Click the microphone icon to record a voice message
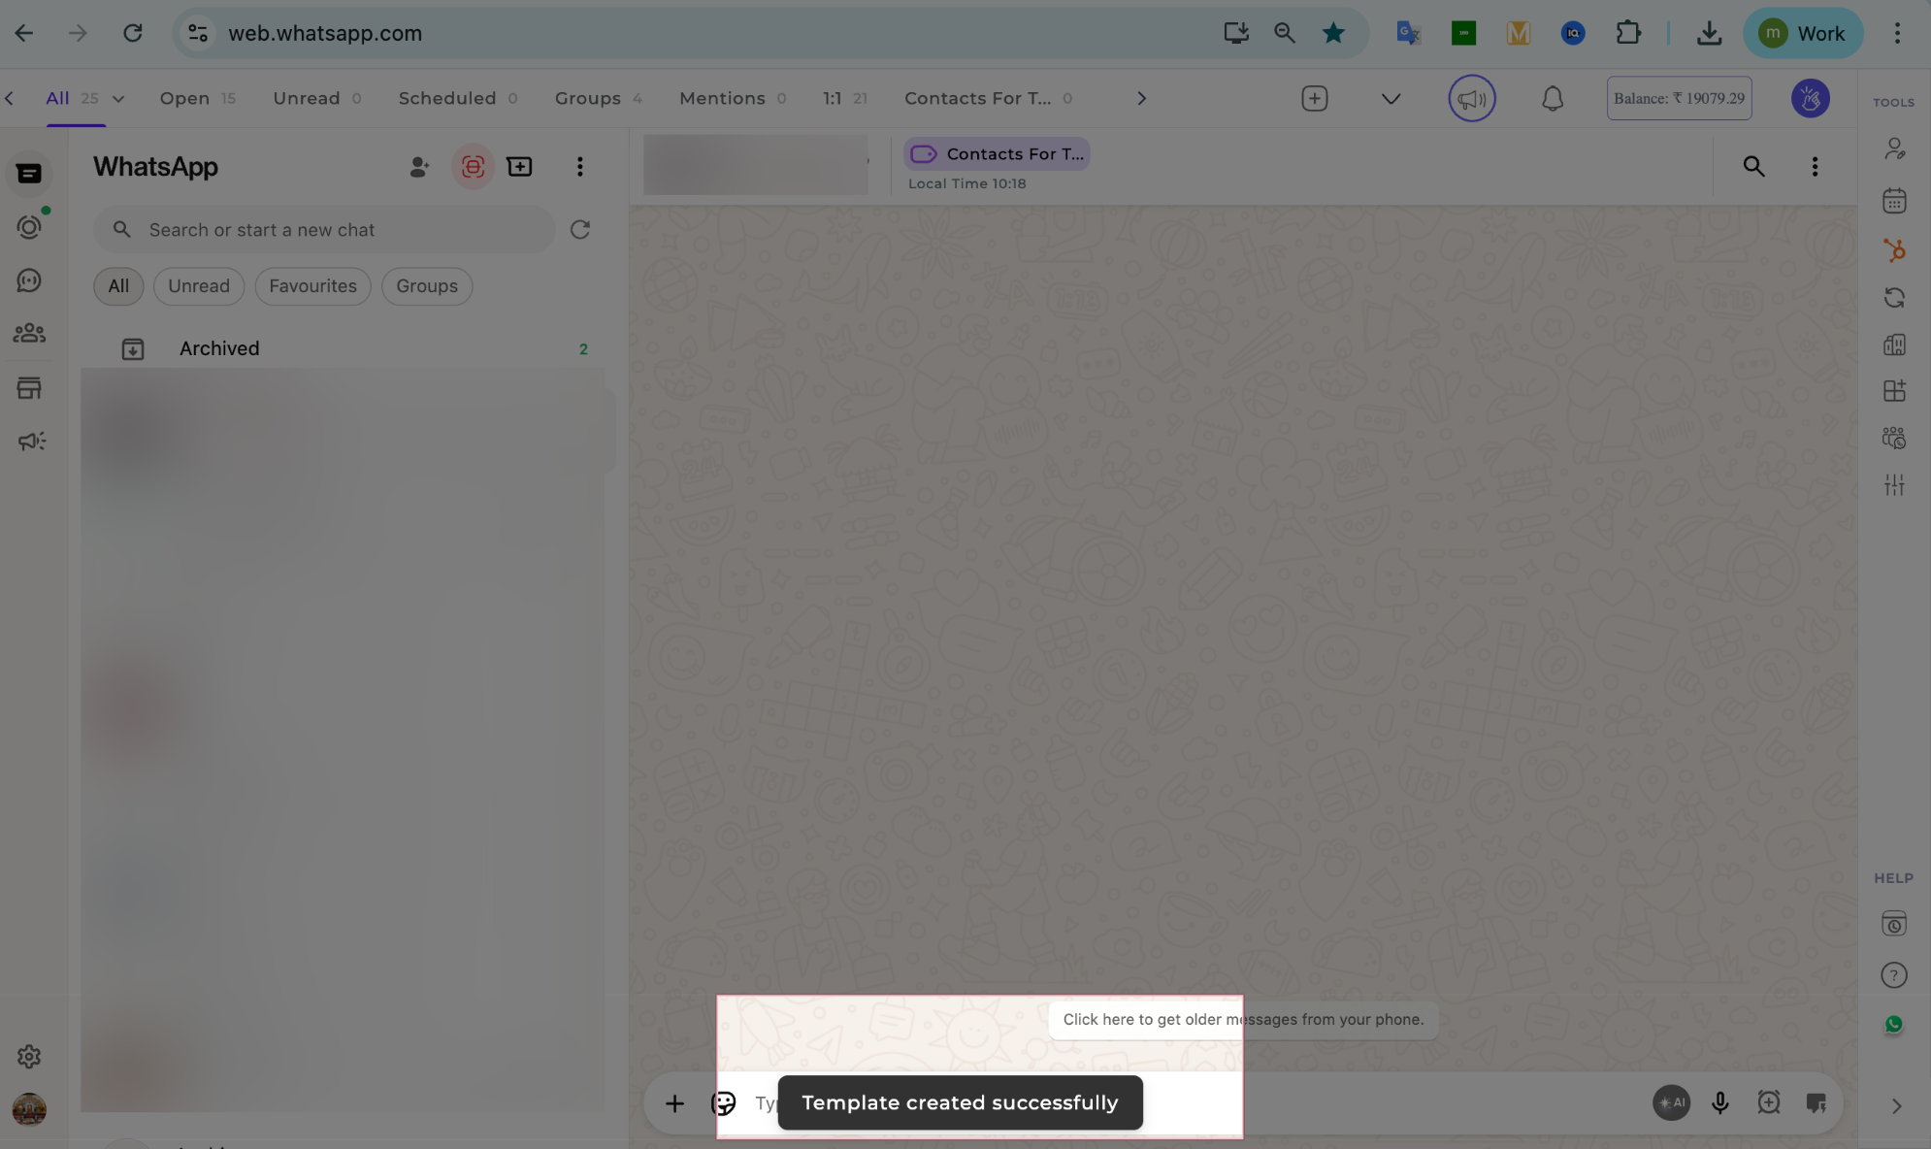Image resolution: width=1931 pixels, height=1149 pixels. (1720, 1102)
